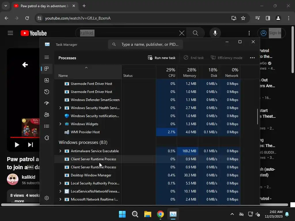295x221 pixels.
Task: Go back in Chrome
Action: coord(6,18)
